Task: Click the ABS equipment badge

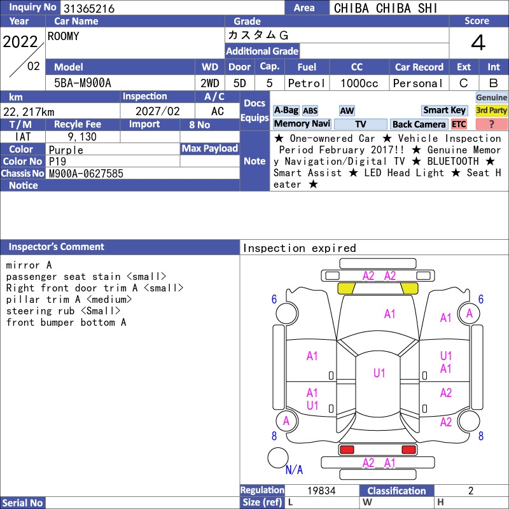Action: (x=310, y=111)
